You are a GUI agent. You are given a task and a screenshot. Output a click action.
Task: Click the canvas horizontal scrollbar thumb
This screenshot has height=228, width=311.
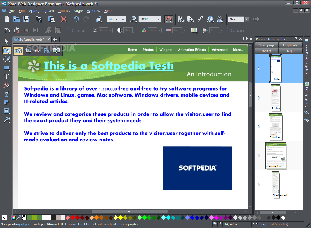129,211
